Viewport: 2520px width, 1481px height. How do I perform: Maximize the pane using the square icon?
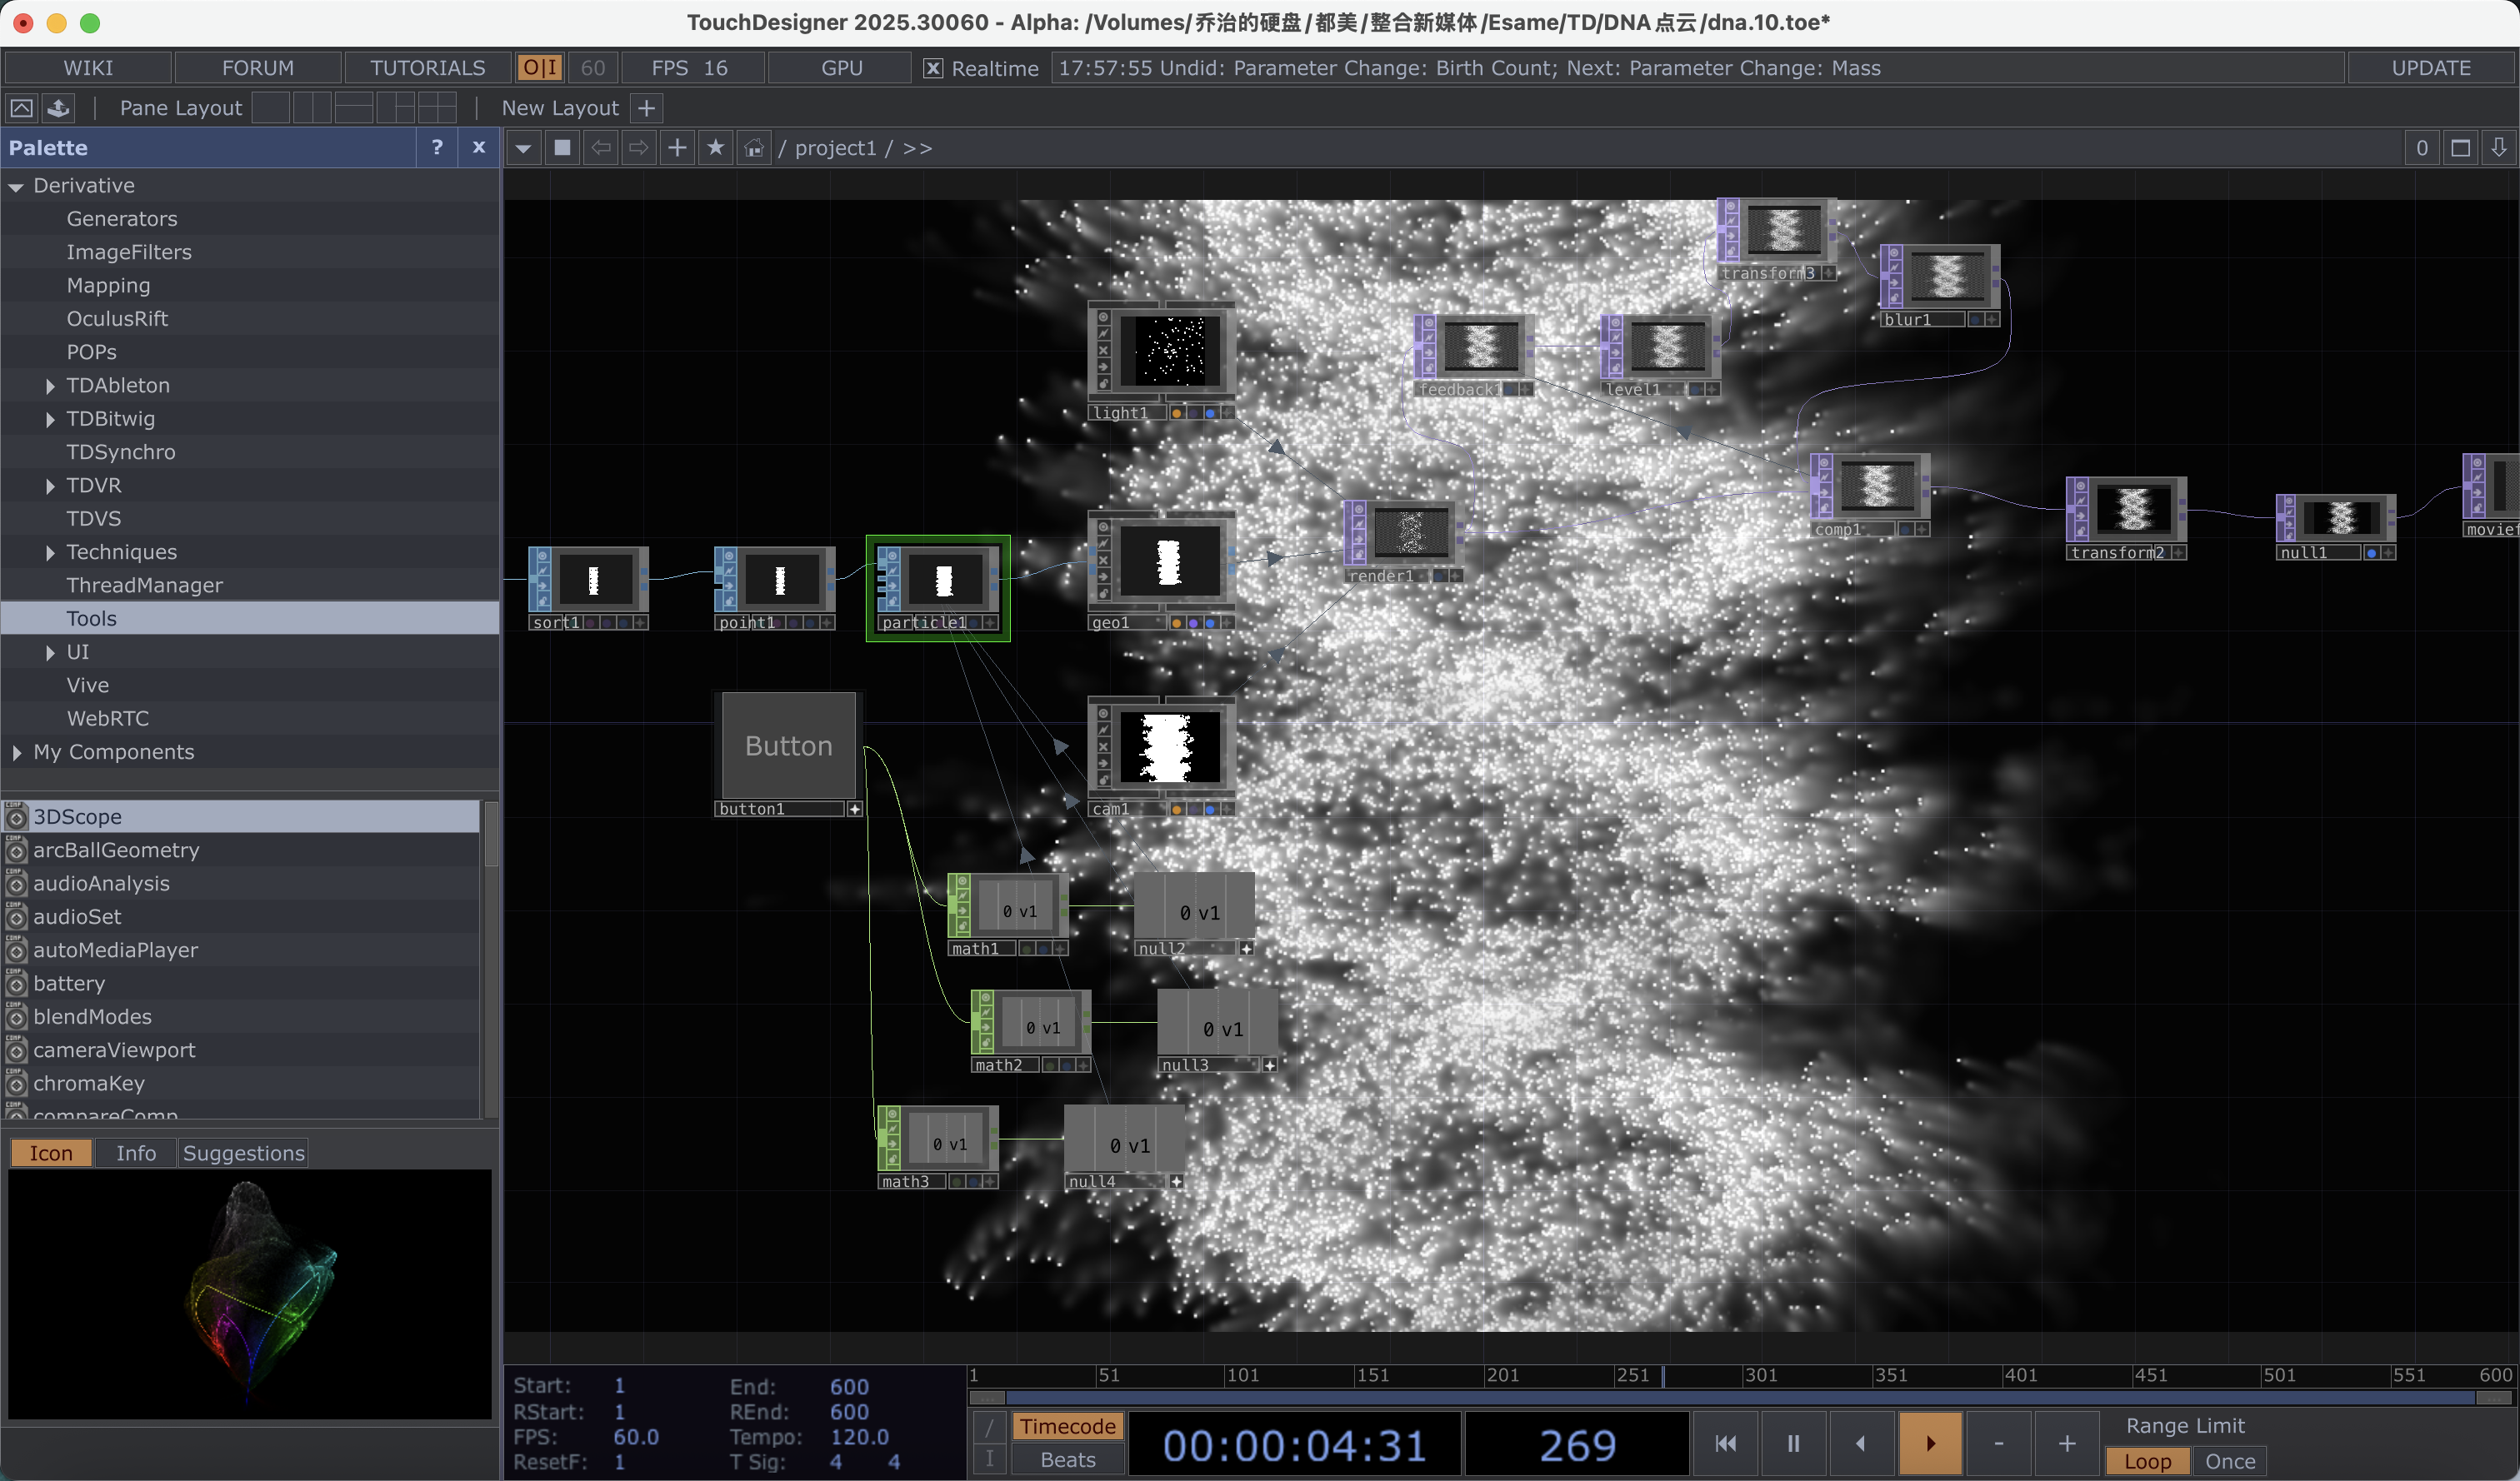tap(2461, 148)
